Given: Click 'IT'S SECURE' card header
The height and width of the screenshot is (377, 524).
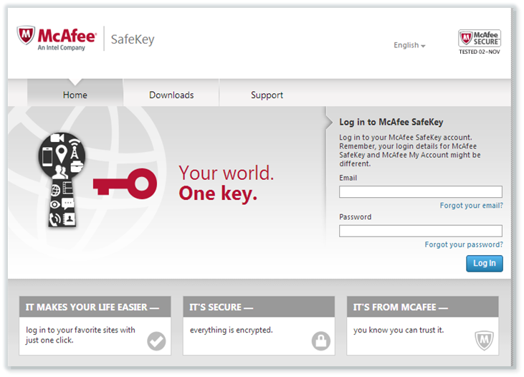Looking at the screenshot, I should pos(259,307).
